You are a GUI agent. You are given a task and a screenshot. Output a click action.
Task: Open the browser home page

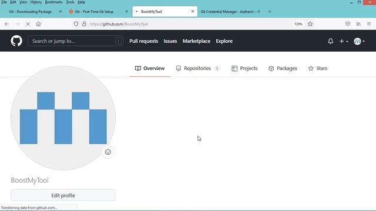(x=38, y=24)
